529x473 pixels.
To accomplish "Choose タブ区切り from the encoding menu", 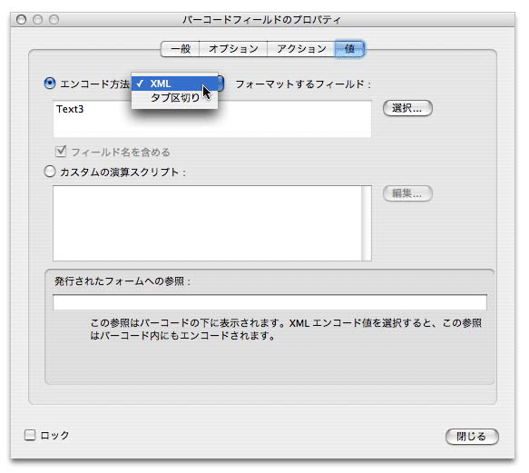I will coord(174,98).
